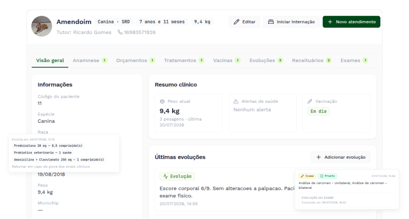The height and width of the screenshot is (219, 409).
Task: Click Prednisolona 20 mg prescription line
Action: pos(48,146)
